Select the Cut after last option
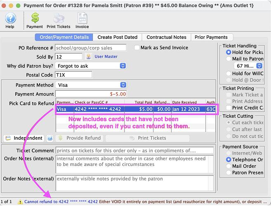This screenshot has height=206, width=271. [229, 129]
